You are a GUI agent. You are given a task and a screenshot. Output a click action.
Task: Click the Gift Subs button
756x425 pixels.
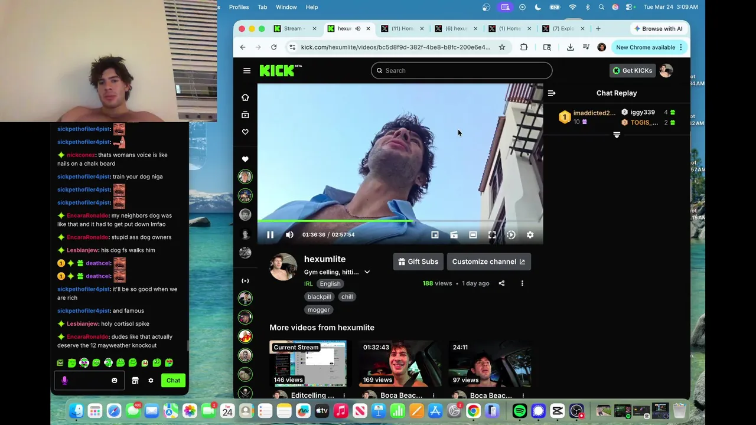coord(418,261)
